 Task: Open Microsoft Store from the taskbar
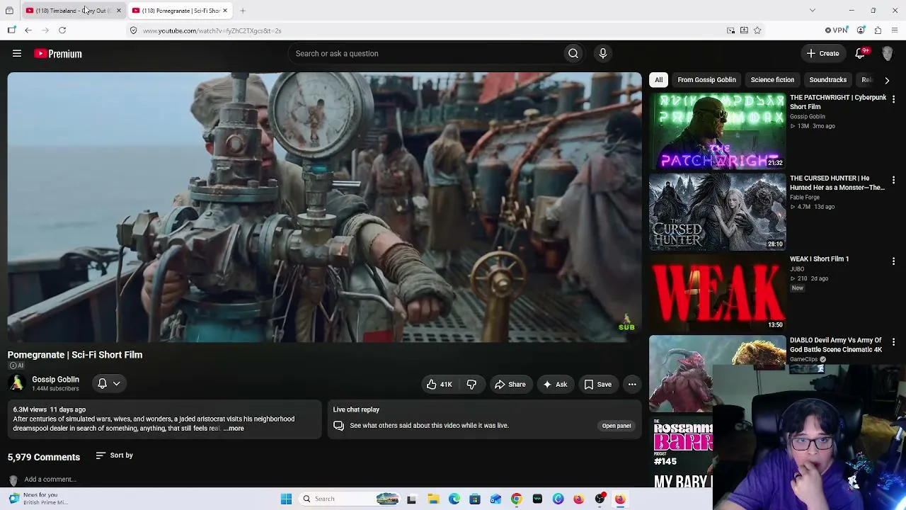point(475,499)
